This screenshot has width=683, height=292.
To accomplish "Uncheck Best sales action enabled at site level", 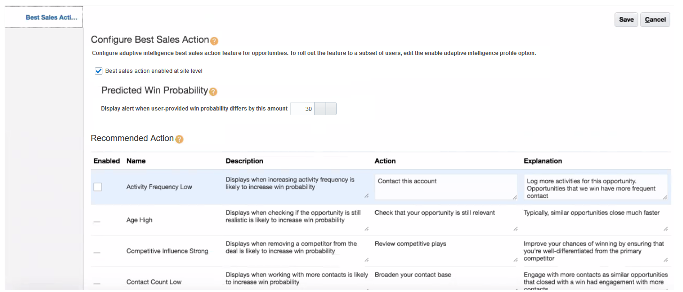I will click(99, 71).
